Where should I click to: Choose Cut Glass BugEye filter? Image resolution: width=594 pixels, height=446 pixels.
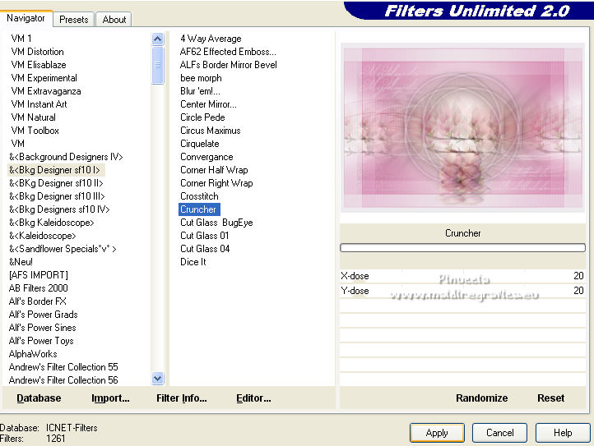216,223
